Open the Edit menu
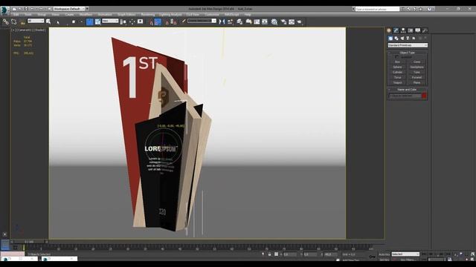Viewport: 476px width, 267px height. 16,15
